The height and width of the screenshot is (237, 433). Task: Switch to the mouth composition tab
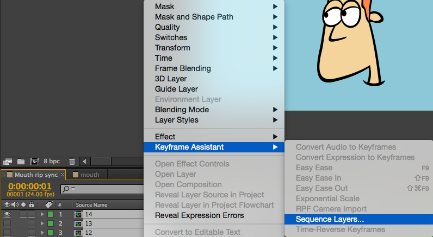[x=86, y=175]
